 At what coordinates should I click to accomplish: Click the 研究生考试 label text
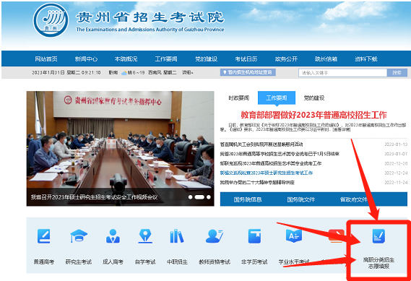click(x=79, y=261)
